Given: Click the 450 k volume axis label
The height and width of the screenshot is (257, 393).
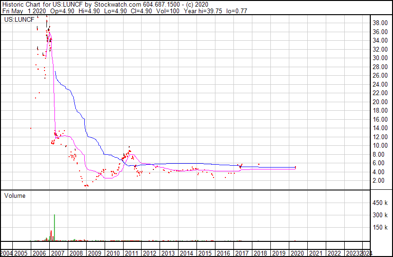Looking at the screenshot, I should coord(381,203).
